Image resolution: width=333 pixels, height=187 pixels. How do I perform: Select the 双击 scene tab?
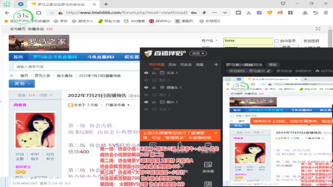172,64
